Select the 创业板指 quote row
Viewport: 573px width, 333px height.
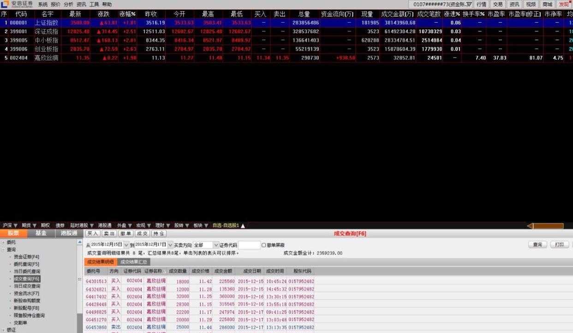click(x=286, y=49)
